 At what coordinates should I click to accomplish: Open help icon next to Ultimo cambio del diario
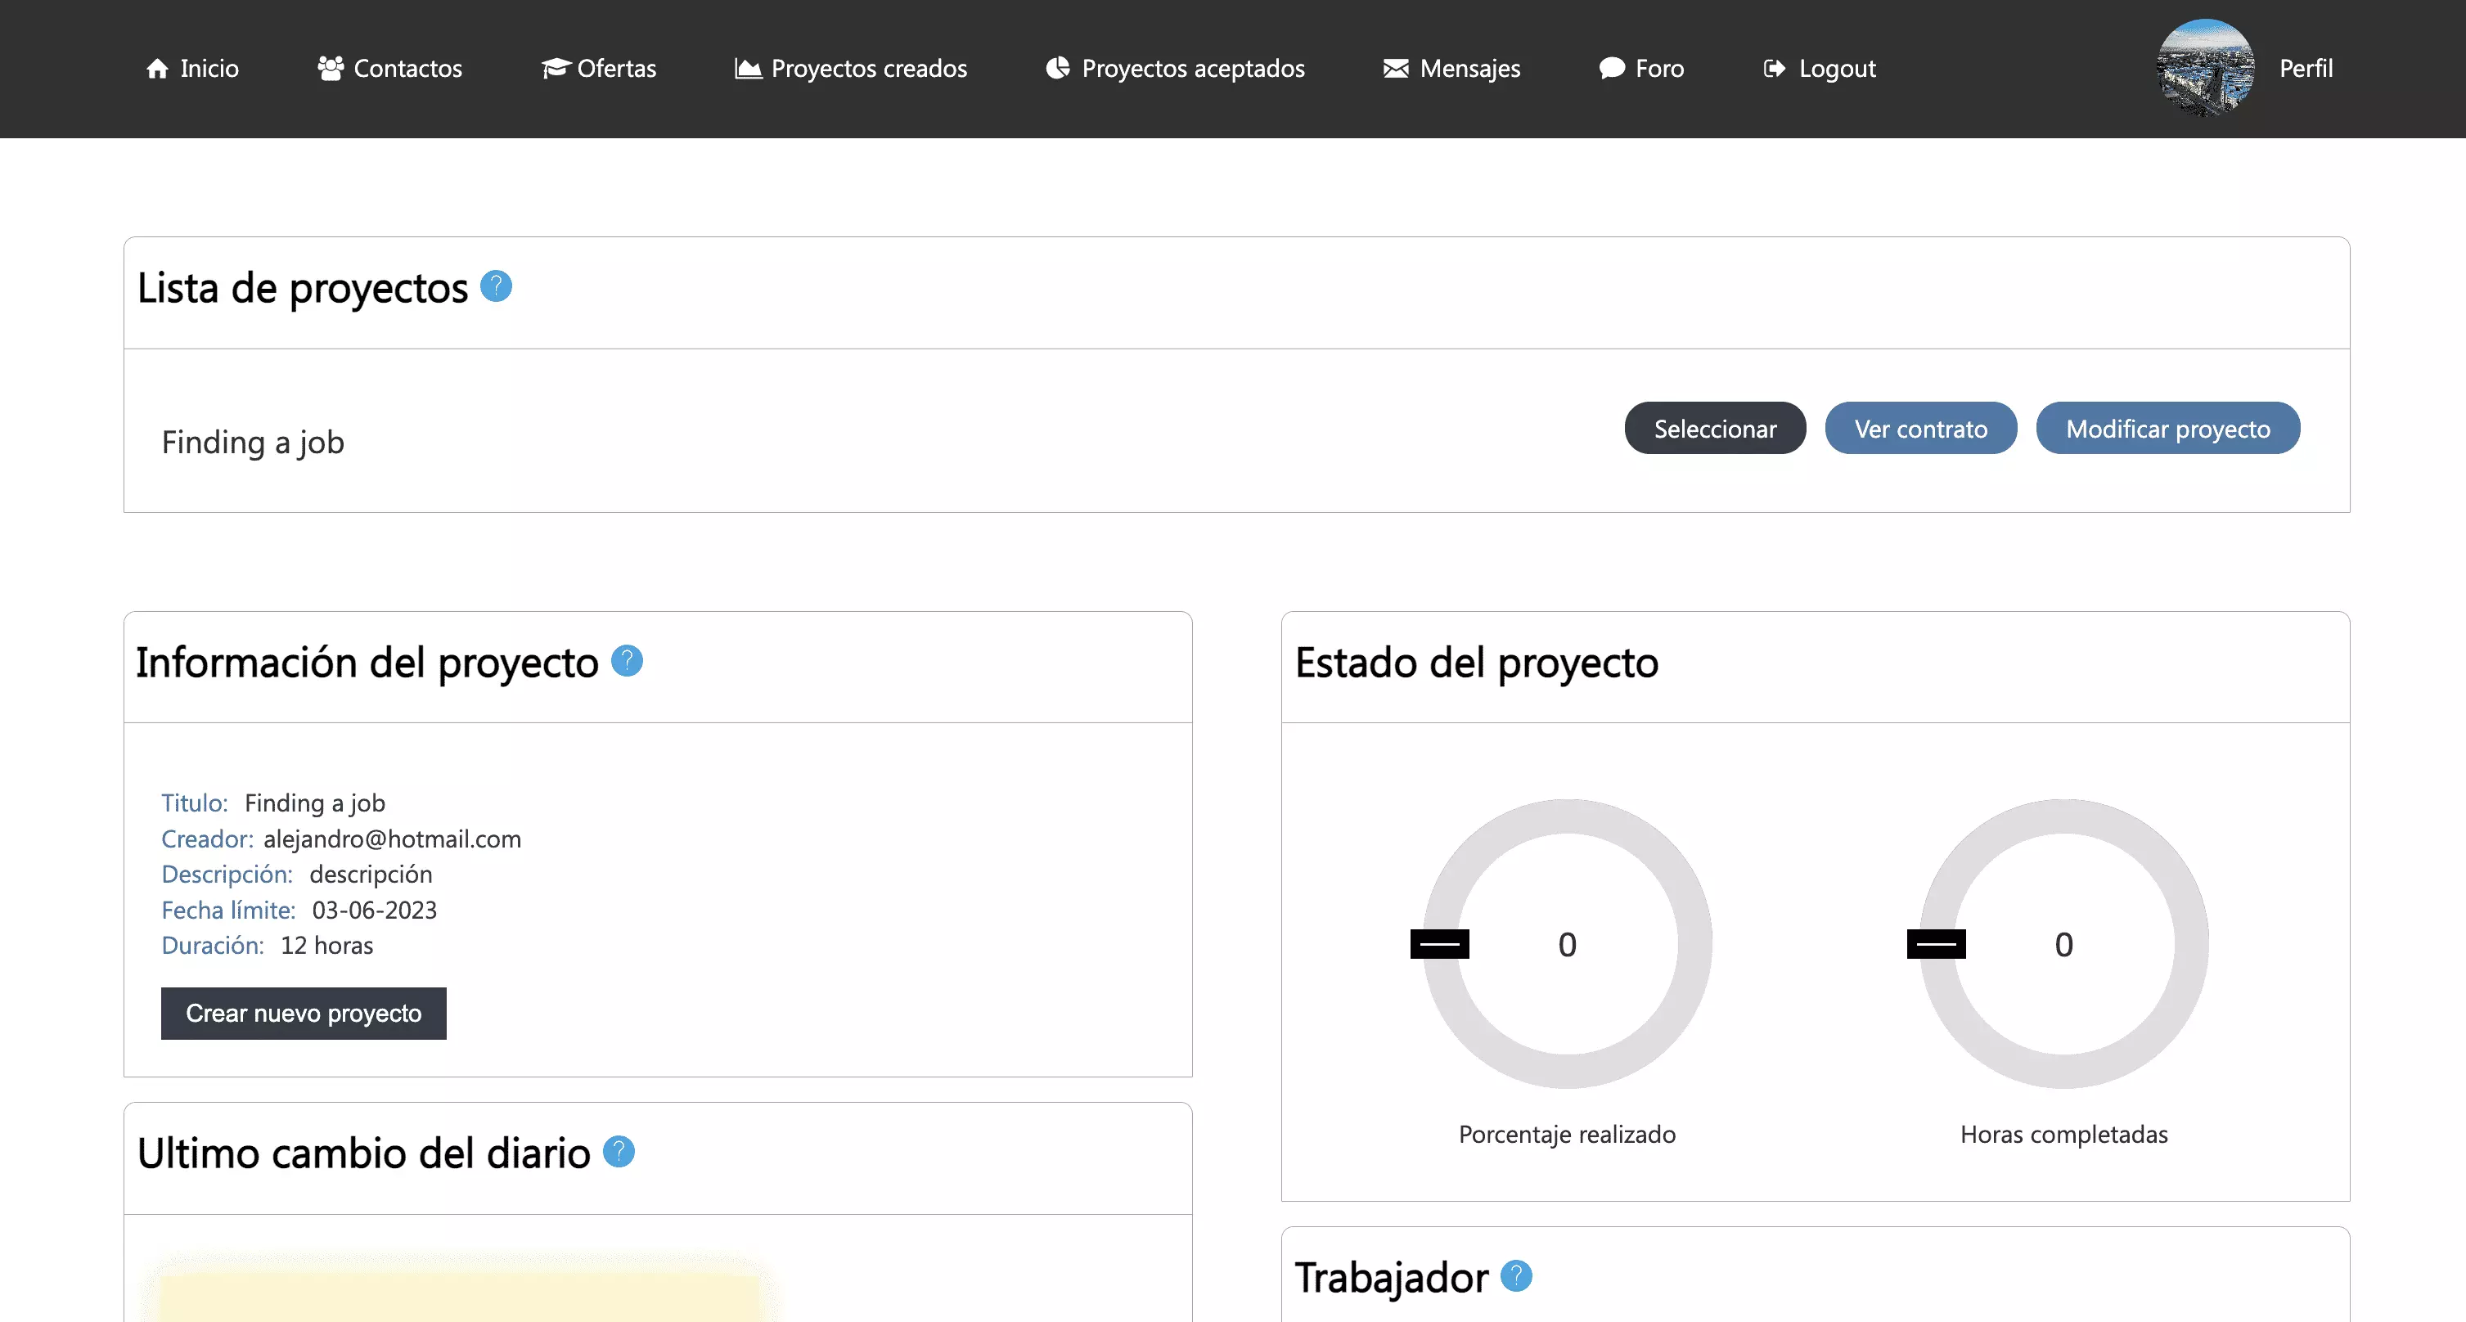click(x=619, y=1152)
